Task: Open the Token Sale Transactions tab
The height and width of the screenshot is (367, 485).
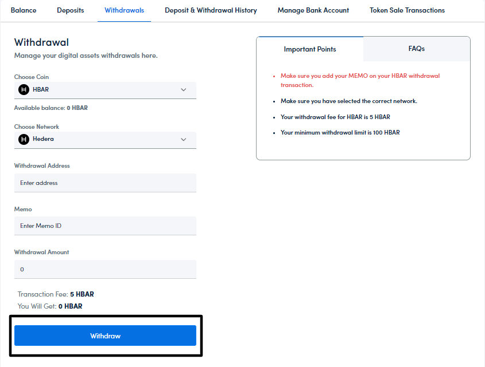Action: tap(407, 10)
